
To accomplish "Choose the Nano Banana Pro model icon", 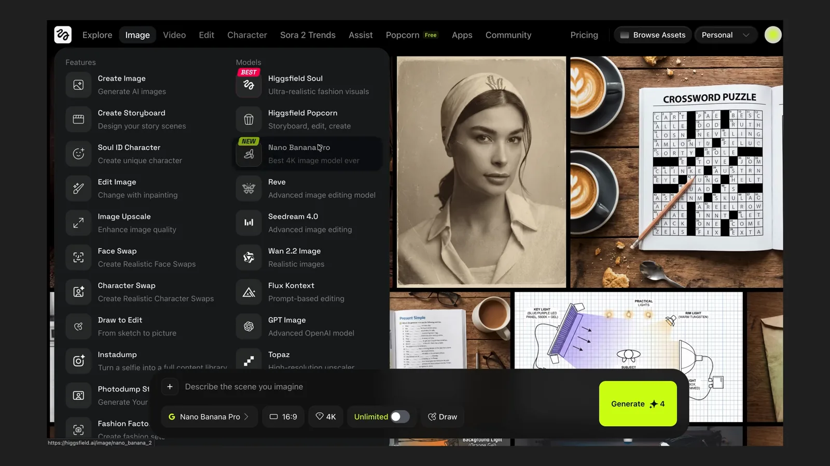I will pos(249,154).
